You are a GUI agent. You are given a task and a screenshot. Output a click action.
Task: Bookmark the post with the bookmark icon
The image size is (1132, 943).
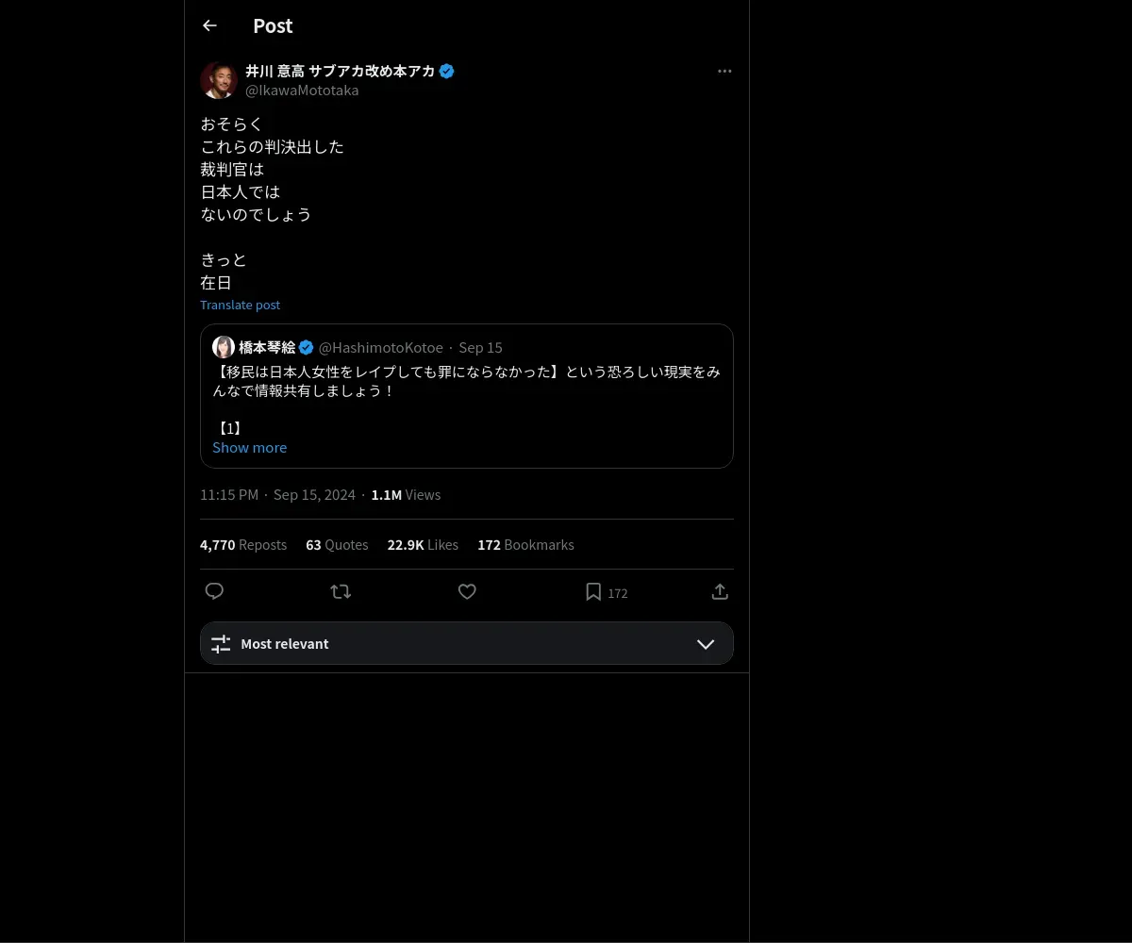(593, 591)
